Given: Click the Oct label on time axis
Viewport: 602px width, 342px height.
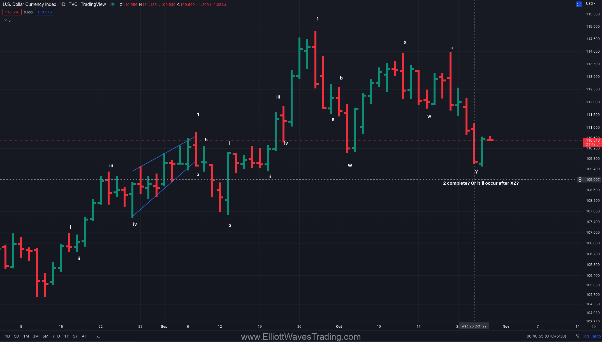Looking at the screenshot, I should [x=339, y=327].
